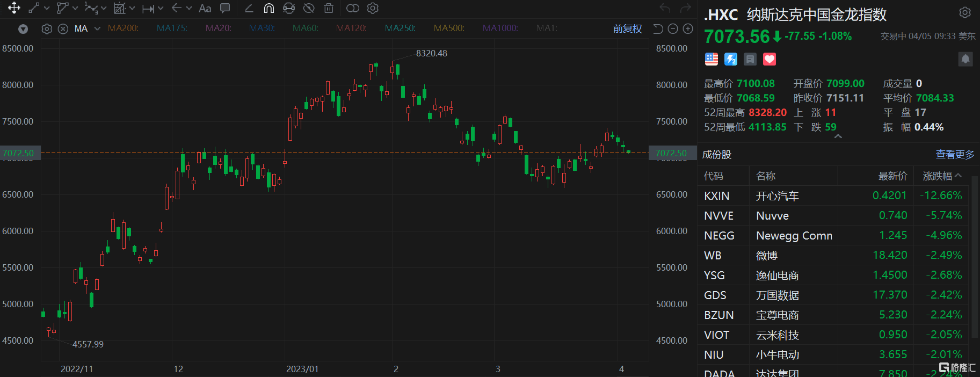Collapse indicator legend with triangle button
This screenshot has height=377, width=980.
pos(23,28)
